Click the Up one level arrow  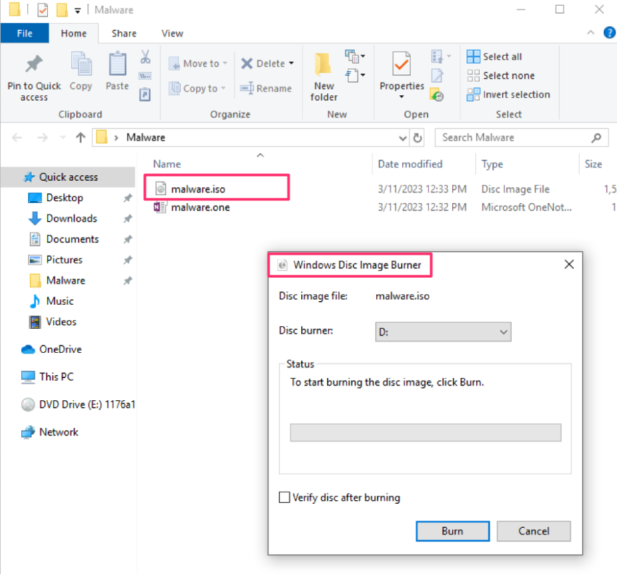click(80, 137)
